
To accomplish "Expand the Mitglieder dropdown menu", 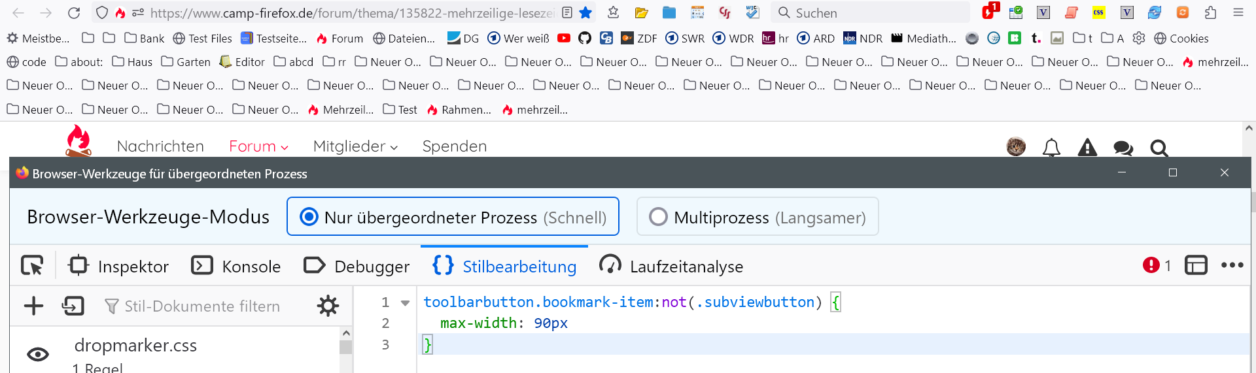I will coord(355,146).
